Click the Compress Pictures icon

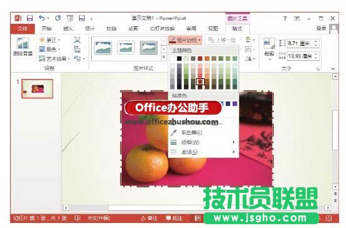click(x=77, y=40)
